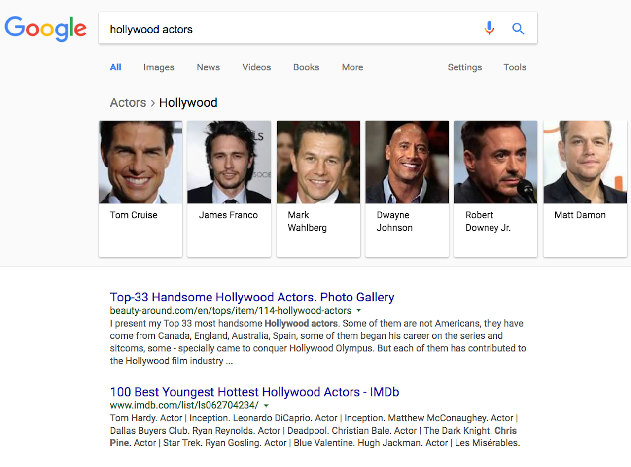This screenshot has height=467, width=631.
Task: Click Matt Damon's thumbnail image
Action: 585,162
